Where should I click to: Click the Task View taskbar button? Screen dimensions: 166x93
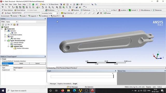56,91
